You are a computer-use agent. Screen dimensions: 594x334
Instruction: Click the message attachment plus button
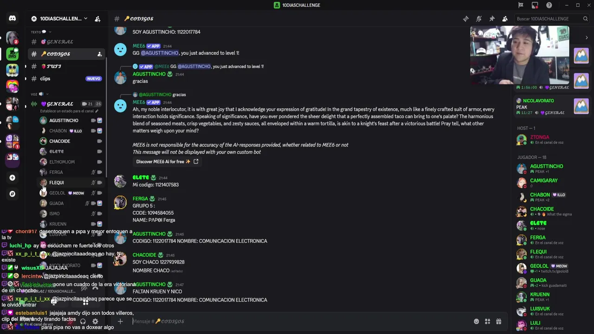click(x=120, y=321)
